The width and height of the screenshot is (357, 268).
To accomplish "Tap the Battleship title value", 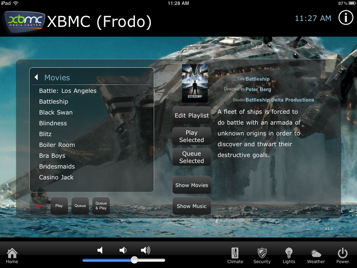I will click(x=258, y=79).
